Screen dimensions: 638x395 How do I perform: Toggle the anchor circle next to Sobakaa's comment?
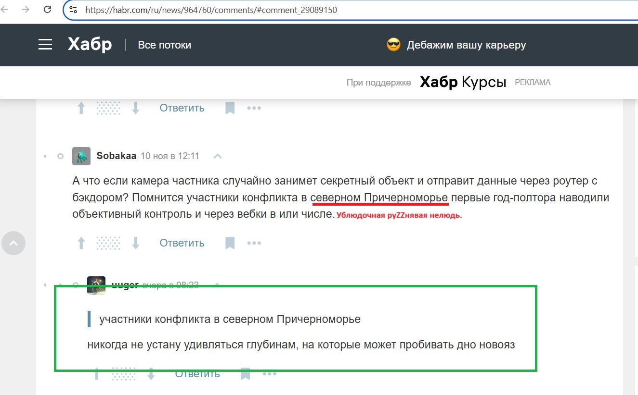click(60, 156)
